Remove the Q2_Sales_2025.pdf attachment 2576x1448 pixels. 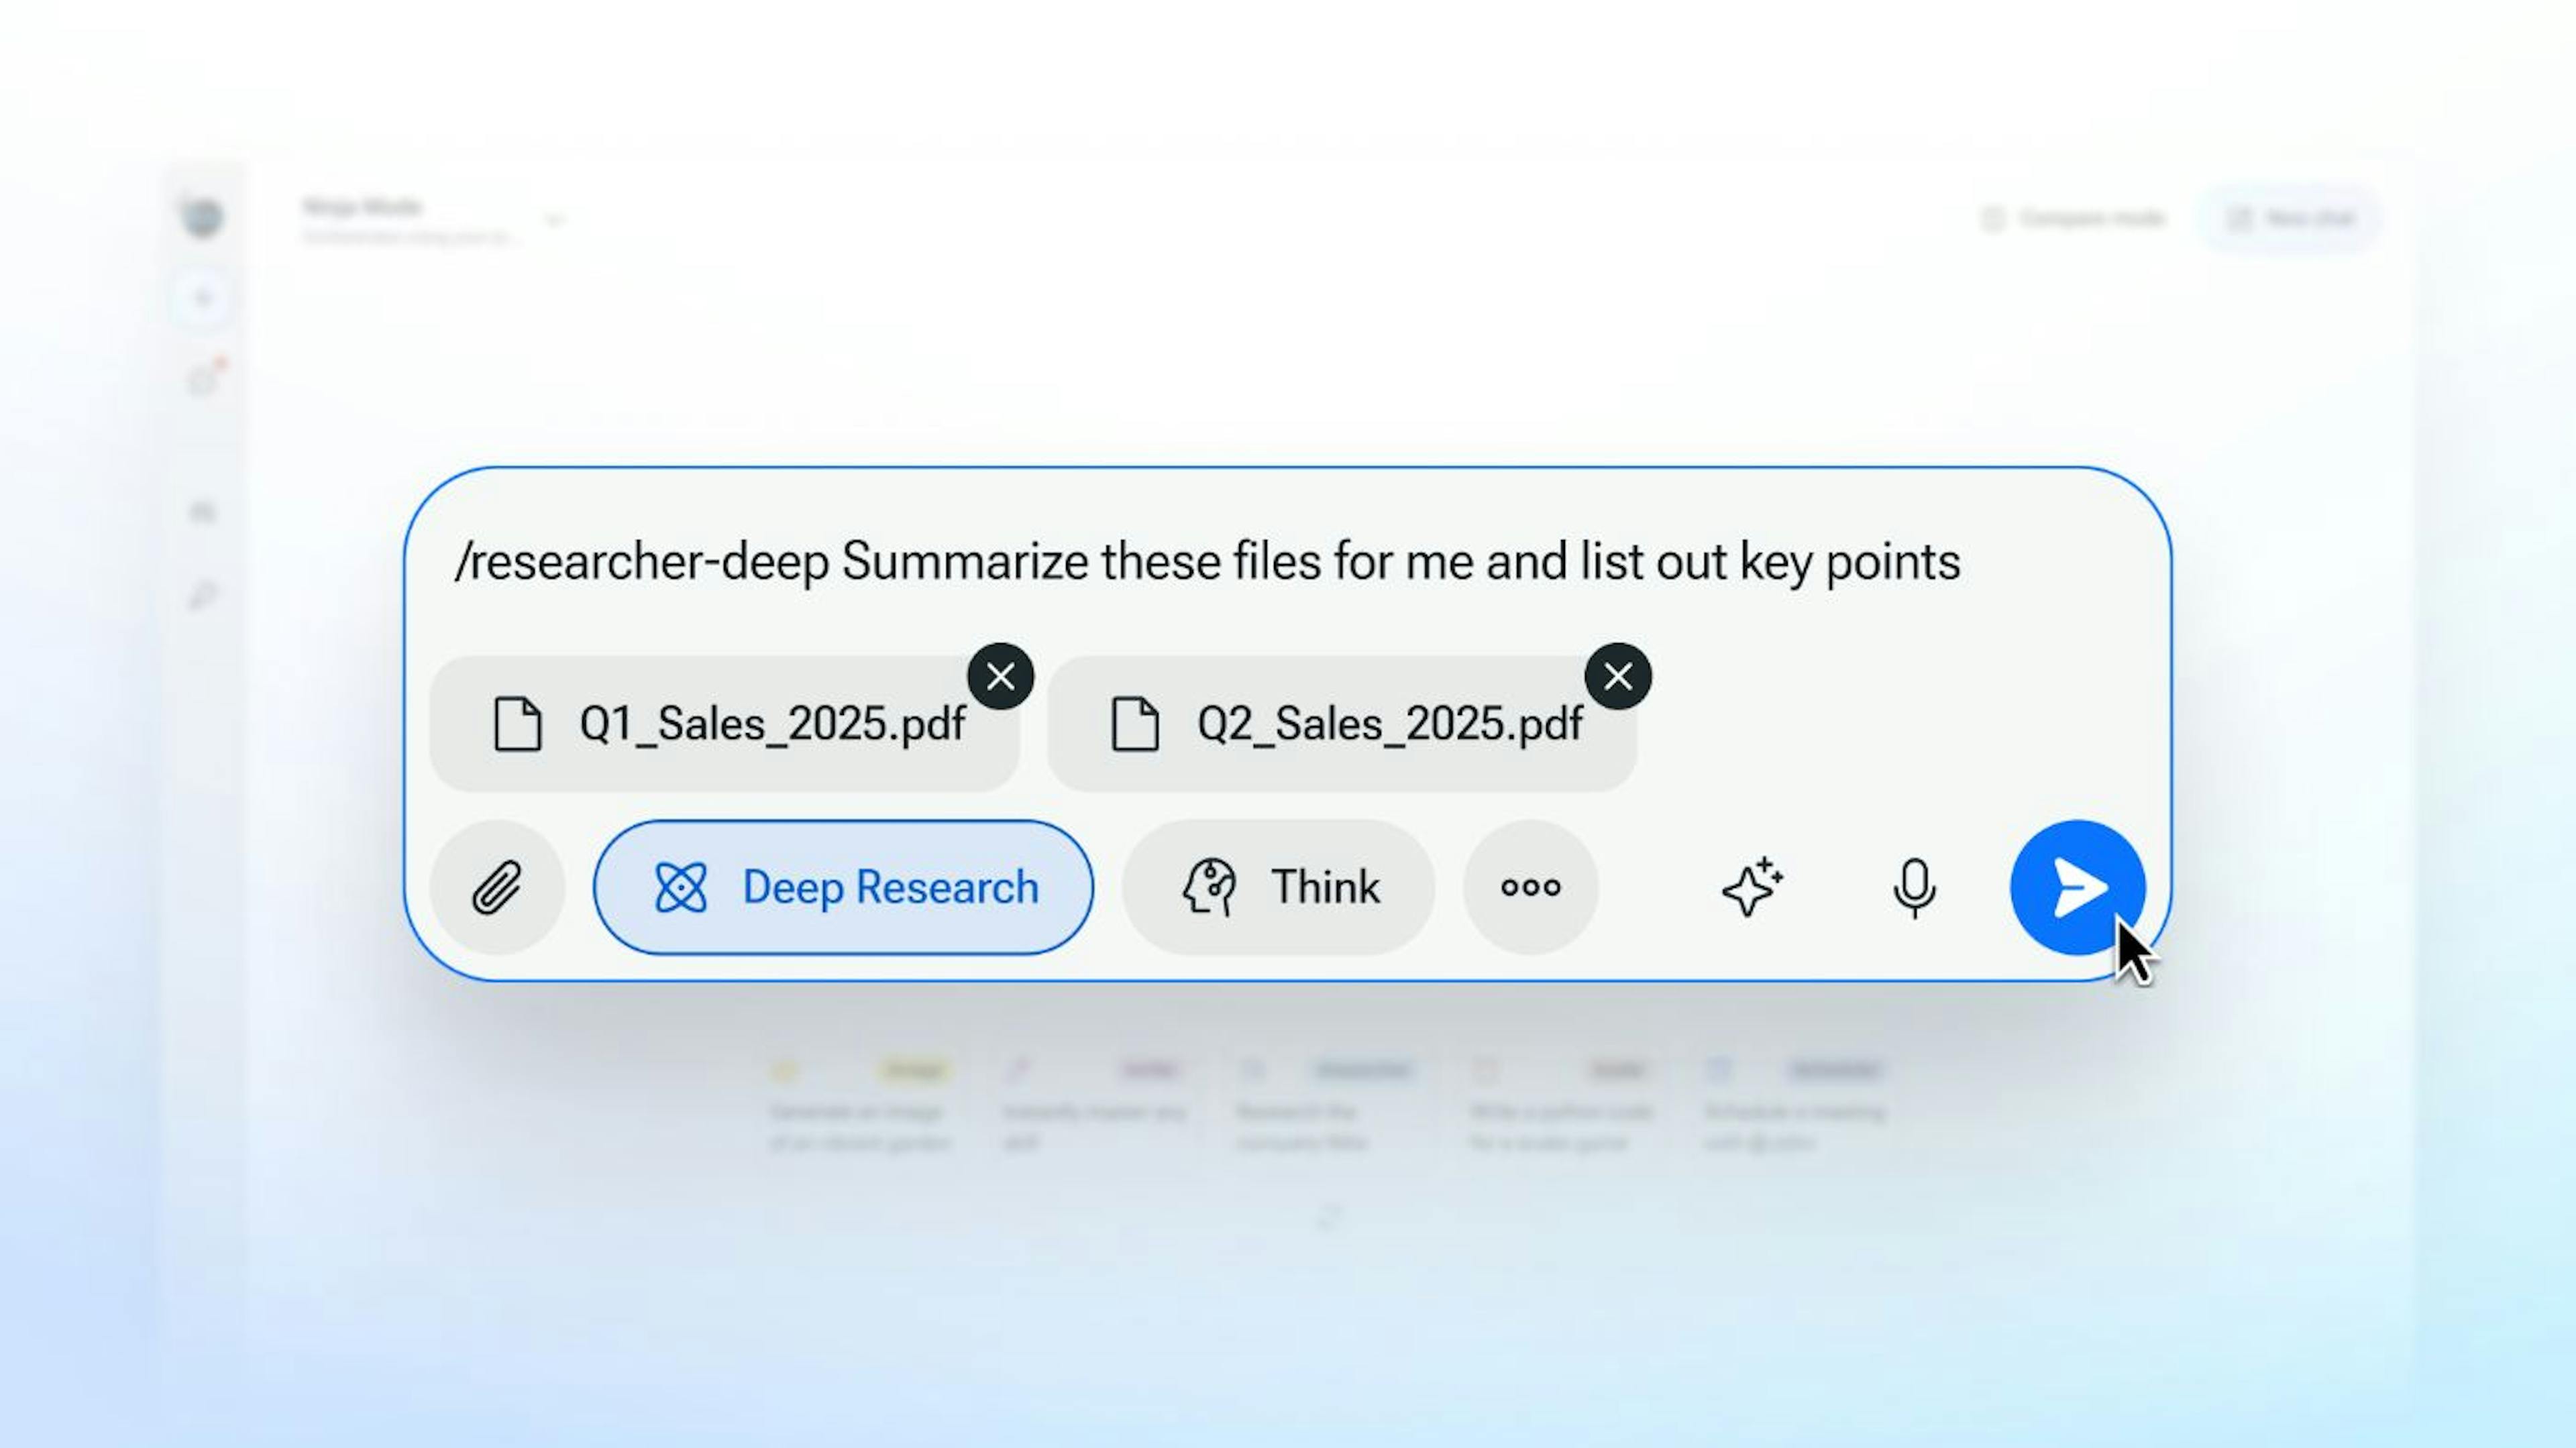[x=1618, y=677]
